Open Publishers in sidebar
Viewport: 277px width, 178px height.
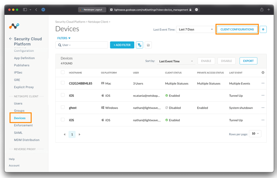point(22,65)
